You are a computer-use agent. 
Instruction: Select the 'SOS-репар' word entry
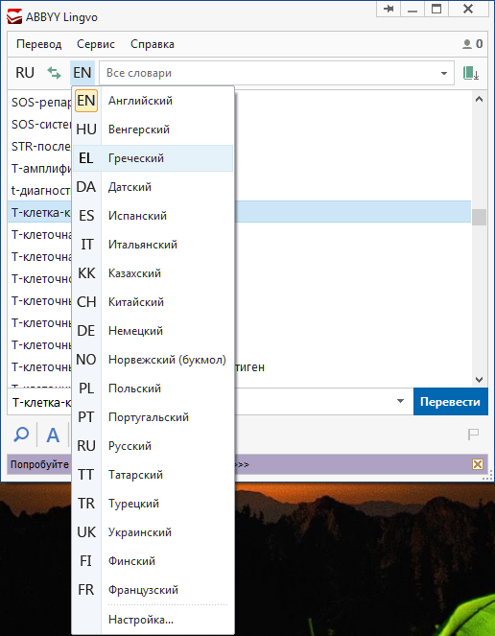click(41, 103)
